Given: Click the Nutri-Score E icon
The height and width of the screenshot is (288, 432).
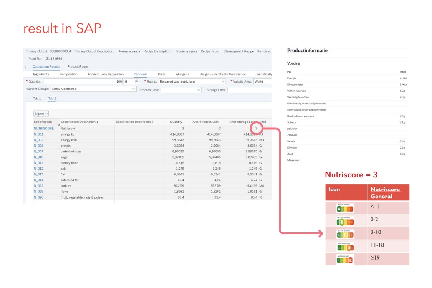Looking at the screenshot, I should pyautogui.click(x=345, y=259).
